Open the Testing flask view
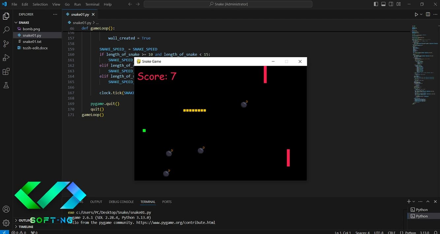The height and width of the screenshot is (234, 440). point(6,85)
